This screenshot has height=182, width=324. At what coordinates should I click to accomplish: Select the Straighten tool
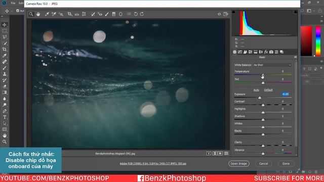[76, 14]
